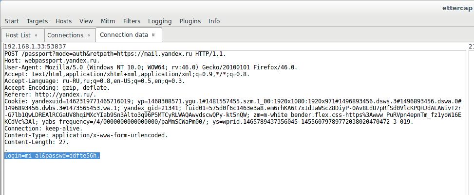The image size is (474, 195).
Task: Open the Targets menu
Action: [x=37, y=21]
